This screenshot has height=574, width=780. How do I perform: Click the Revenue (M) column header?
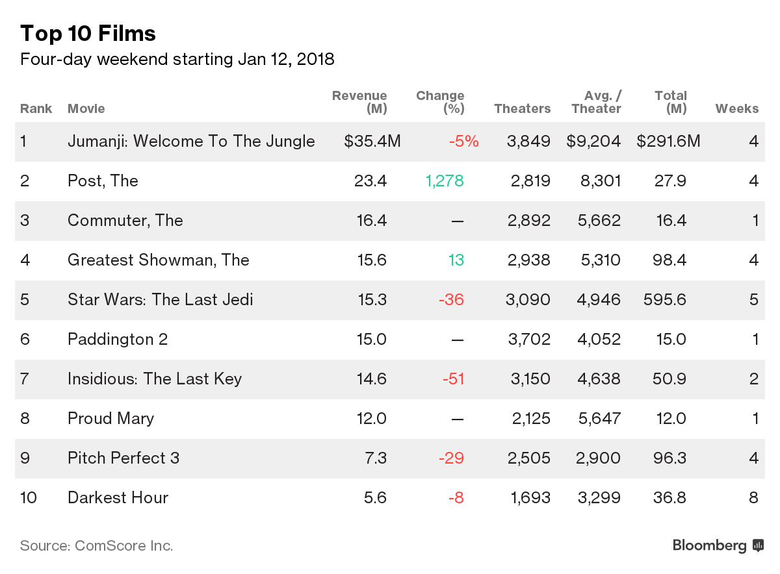[x=359, y=102]
